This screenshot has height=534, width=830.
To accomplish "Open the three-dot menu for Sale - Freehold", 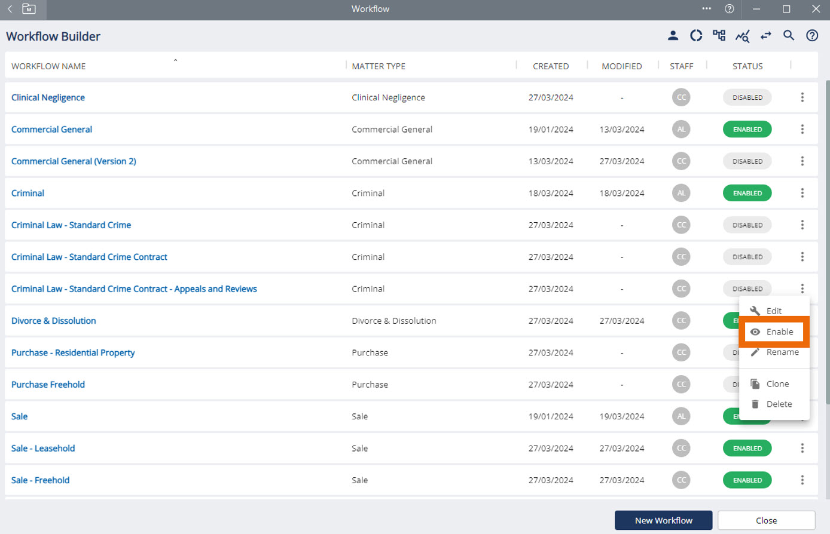I will [x=802, y=480].
